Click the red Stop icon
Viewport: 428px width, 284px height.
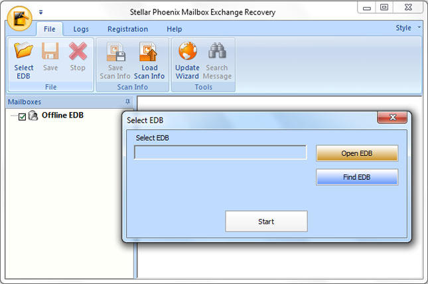pos(78,51)
